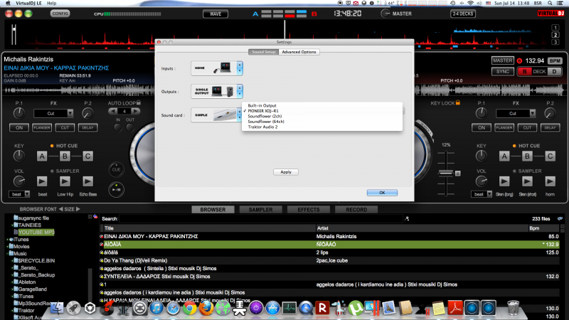The image size is (569, 320).
Task: Click left deck hot cue A
Action: coord(42,156)
